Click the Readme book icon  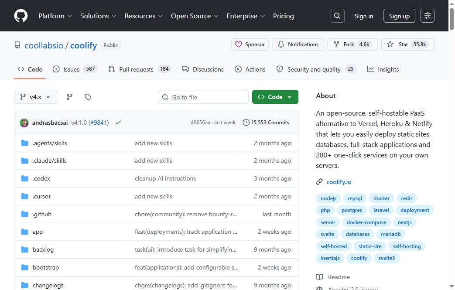pos(319,277)
